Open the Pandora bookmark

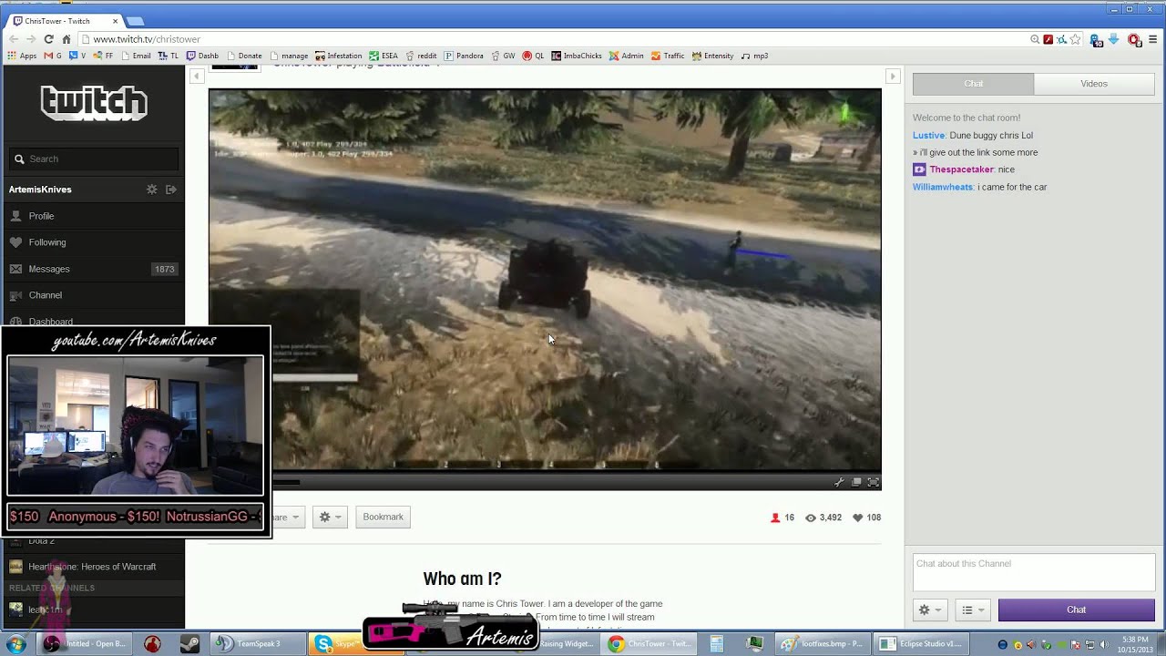(464, 56)
